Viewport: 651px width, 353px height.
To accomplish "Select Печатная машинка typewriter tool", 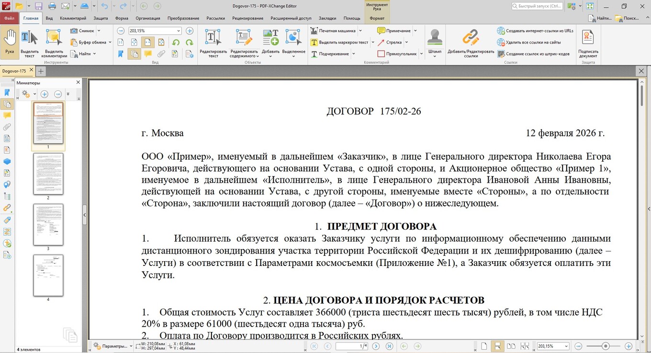I will pos(333,31).
